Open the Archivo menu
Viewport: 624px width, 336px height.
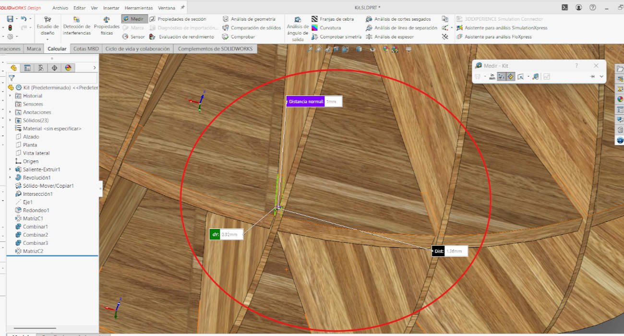(60, 8)
